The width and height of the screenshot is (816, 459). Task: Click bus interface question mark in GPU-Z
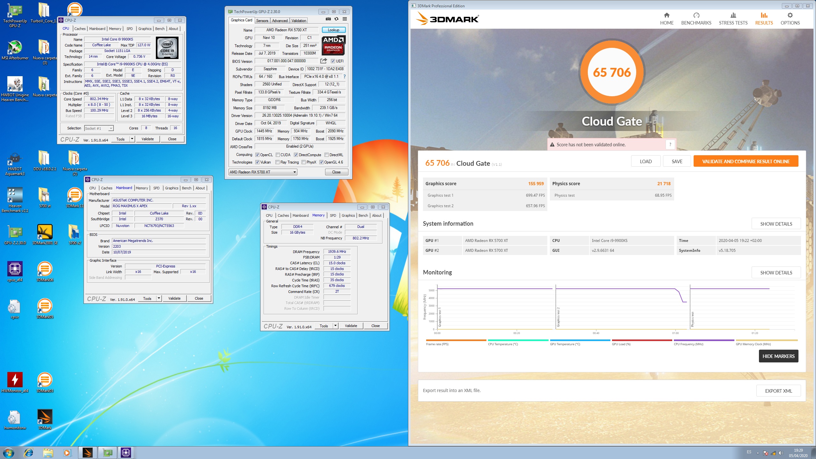pos(344,76)
